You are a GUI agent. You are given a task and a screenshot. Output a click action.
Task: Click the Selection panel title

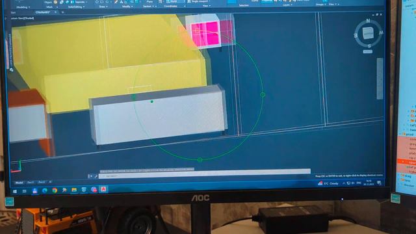[x=244, y=5]
